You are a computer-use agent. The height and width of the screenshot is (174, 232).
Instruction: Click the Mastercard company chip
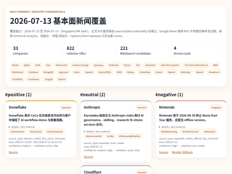[x=61, y=65]
